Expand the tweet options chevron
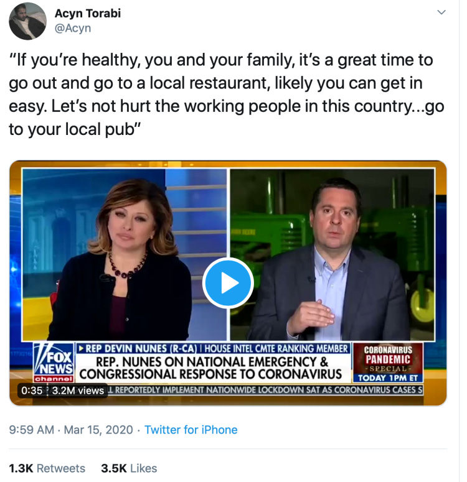The image size is (467, 482). click(x=441, y=12)
